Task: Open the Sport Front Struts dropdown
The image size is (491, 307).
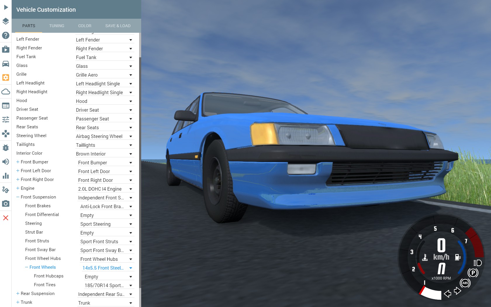Action: pyautogui.click(x=107, y=242)
